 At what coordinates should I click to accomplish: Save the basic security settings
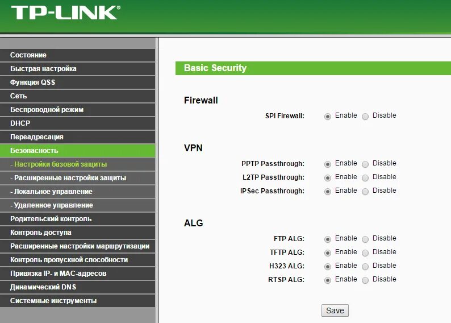(335, 310)
